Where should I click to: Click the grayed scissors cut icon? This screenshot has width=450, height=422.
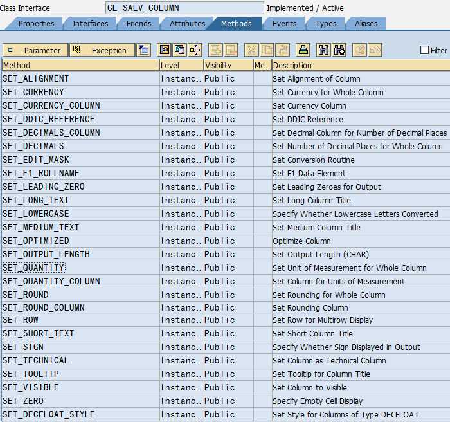click(x=251, y=50)
